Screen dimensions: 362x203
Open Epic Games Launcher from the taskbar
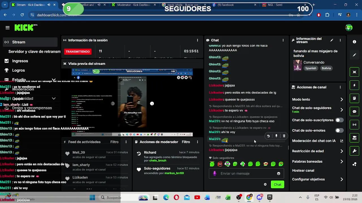pos(270,197)
